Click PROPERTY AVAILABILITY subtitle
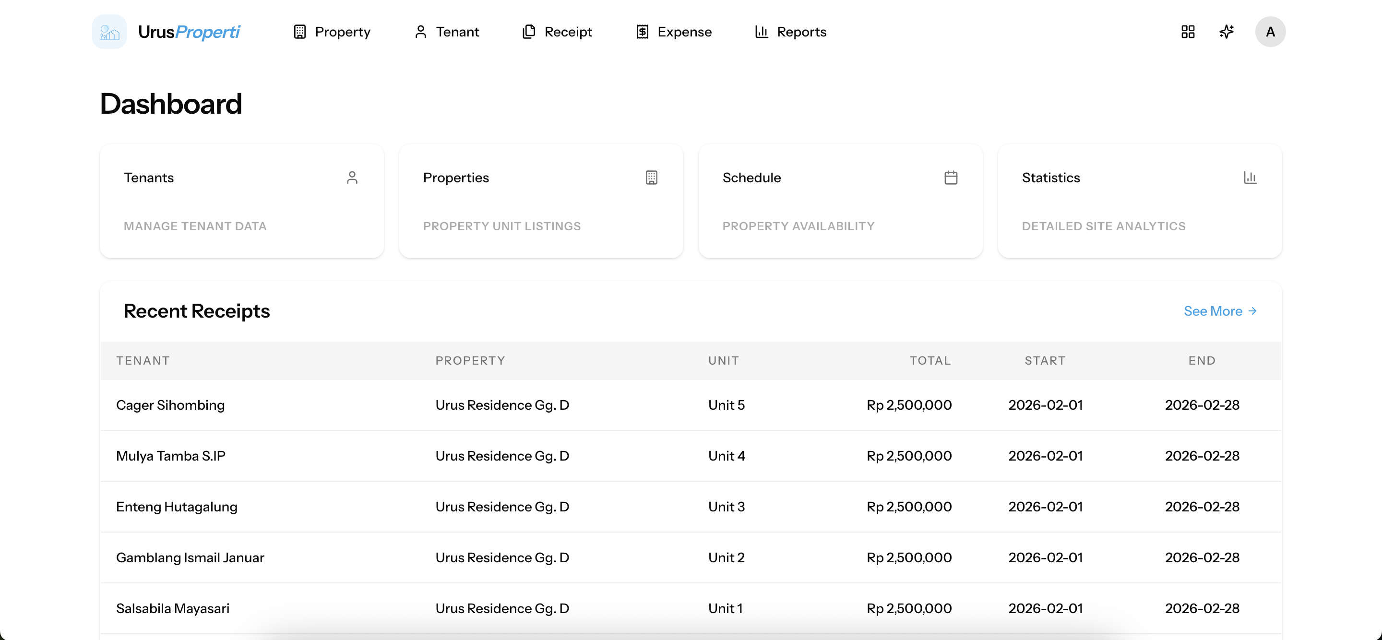1382x640 pixels. [x=798, y=226]
